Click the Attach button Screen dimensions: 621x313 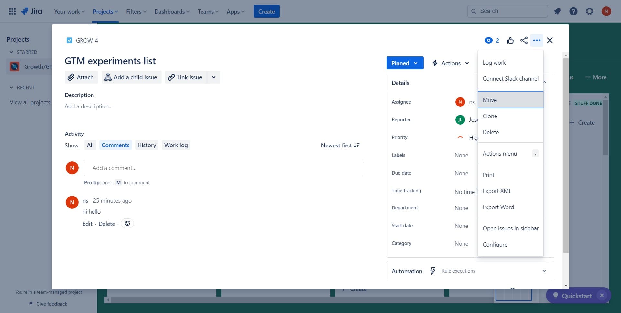pyautogui.click(x=81, y=77)
